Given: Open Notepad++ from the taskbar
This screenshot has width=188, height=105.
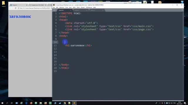Looking at the screenshot, I should (x=69, y=103).
